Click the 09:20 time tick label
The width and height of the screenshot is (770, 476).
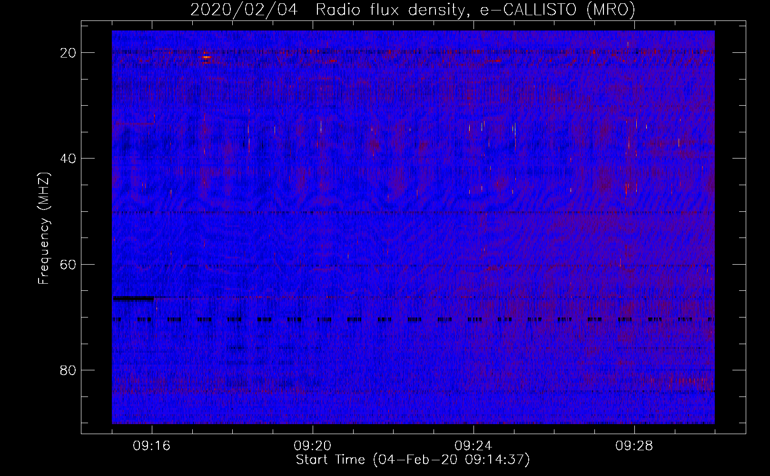coord(313,446)
